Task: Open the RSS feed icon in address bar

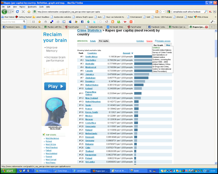Action: 157,12
